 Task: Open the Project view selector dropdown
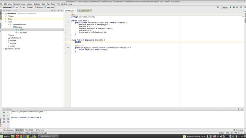coord(10,11)
